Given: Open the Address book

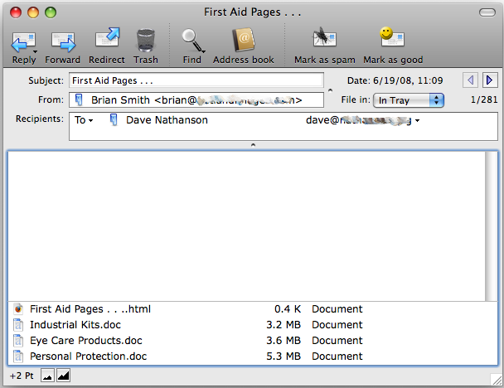Looking at the screenshot, I should coord(243,40).
